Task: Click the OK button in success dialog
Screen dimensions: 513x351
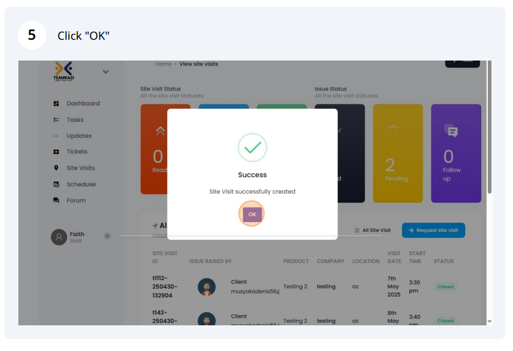Action: (252, 214)
